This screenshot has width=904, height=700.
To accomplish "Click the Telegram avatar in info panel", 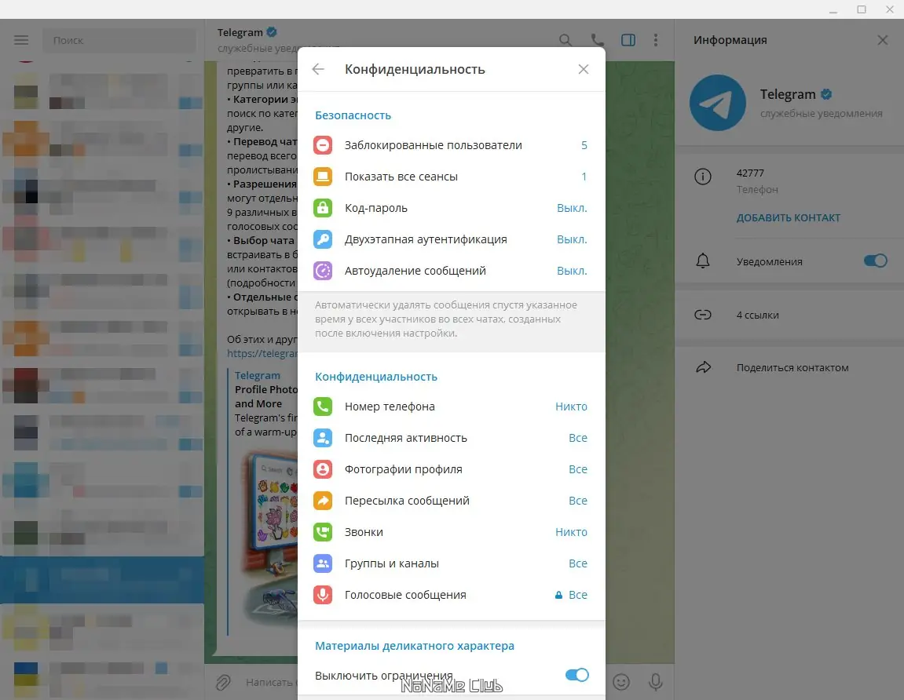I will 718,103.
